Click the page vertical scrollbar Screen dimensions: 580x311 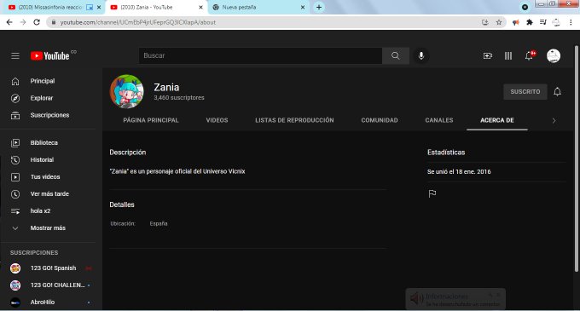coord(577,158)
